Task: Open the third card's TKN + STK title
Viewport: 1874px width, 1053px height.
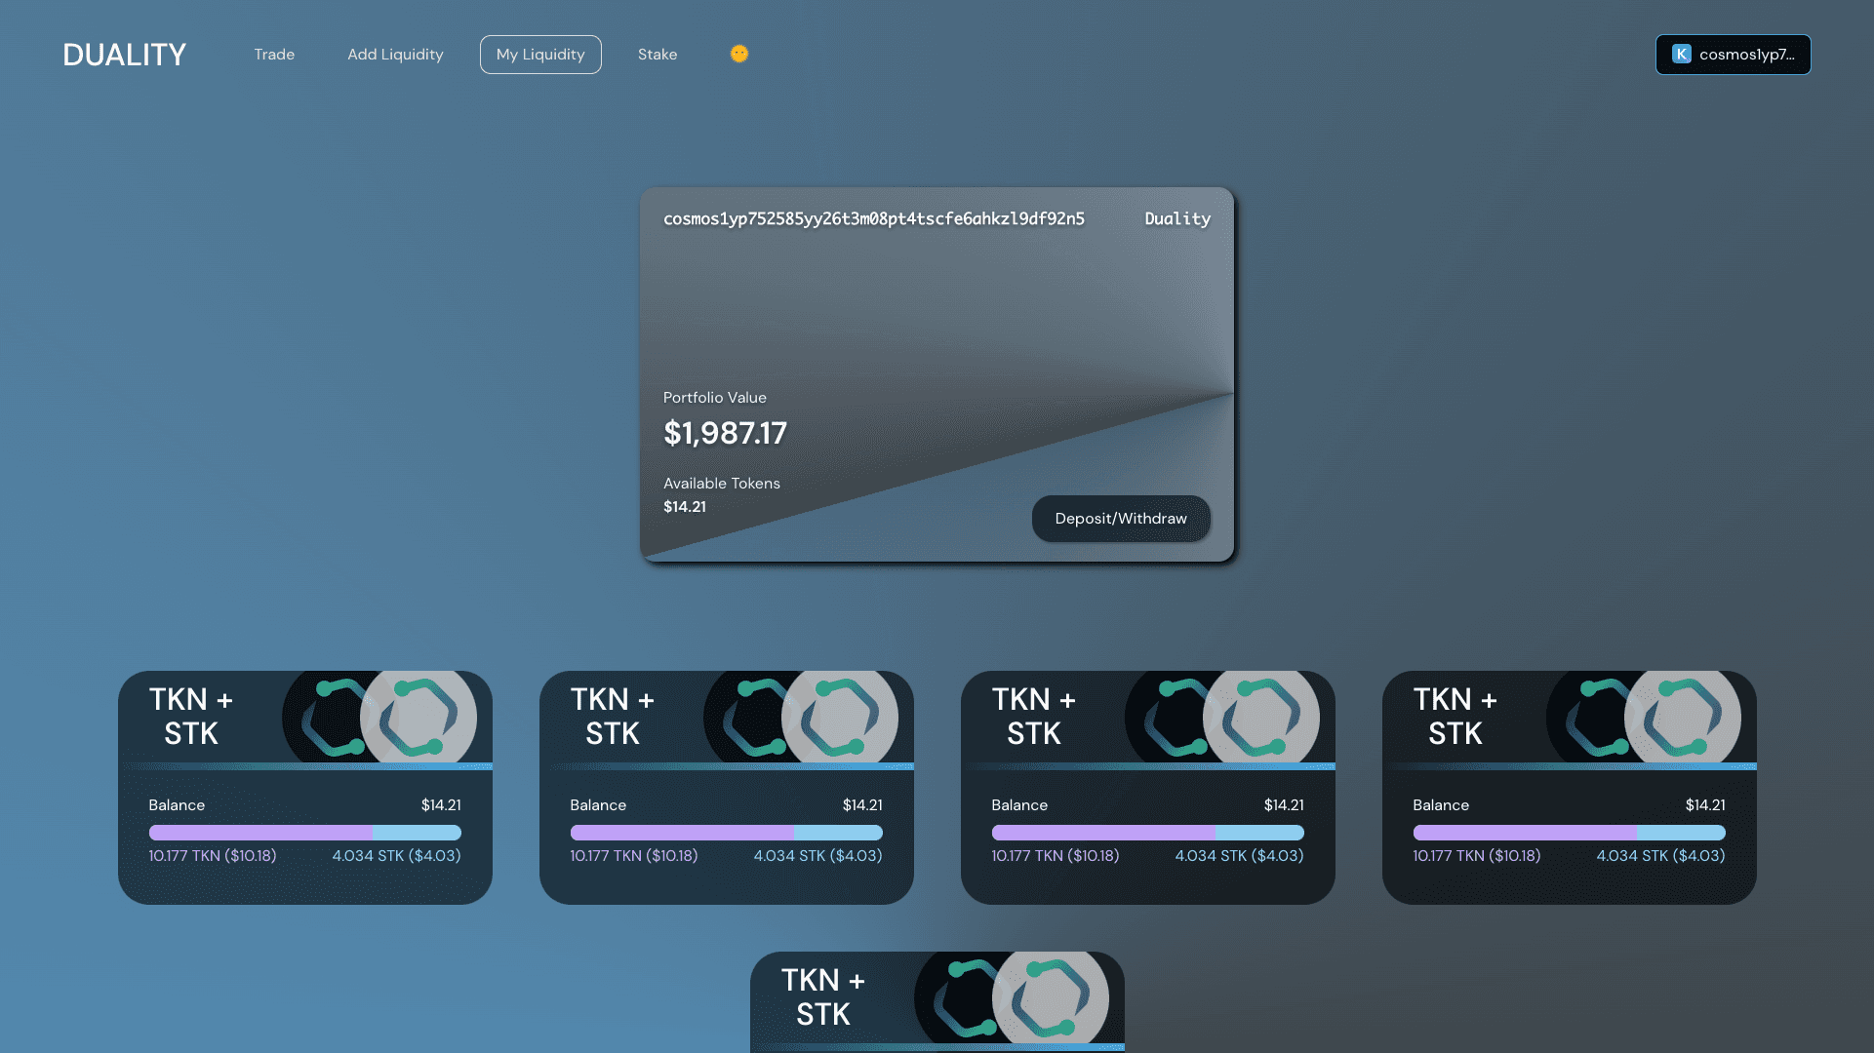Action: tap(1033, 716)
